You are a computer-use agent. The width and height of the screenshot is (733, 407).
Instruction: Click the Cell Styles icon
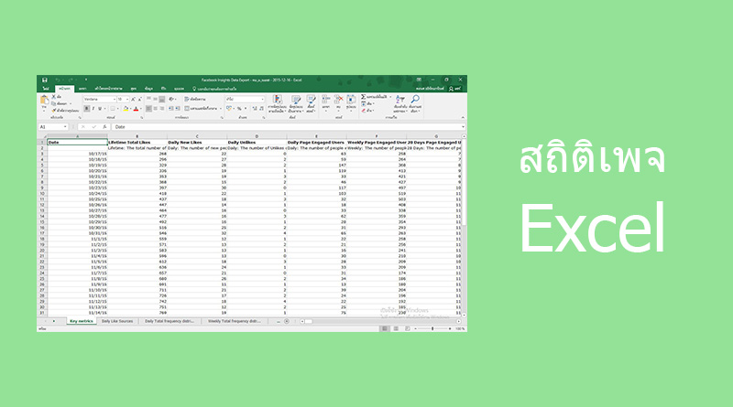click(x=311, y=100)
